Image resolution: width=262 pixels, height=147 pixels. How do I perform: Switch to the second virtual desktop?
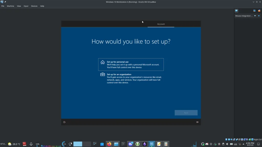point(87,144)
